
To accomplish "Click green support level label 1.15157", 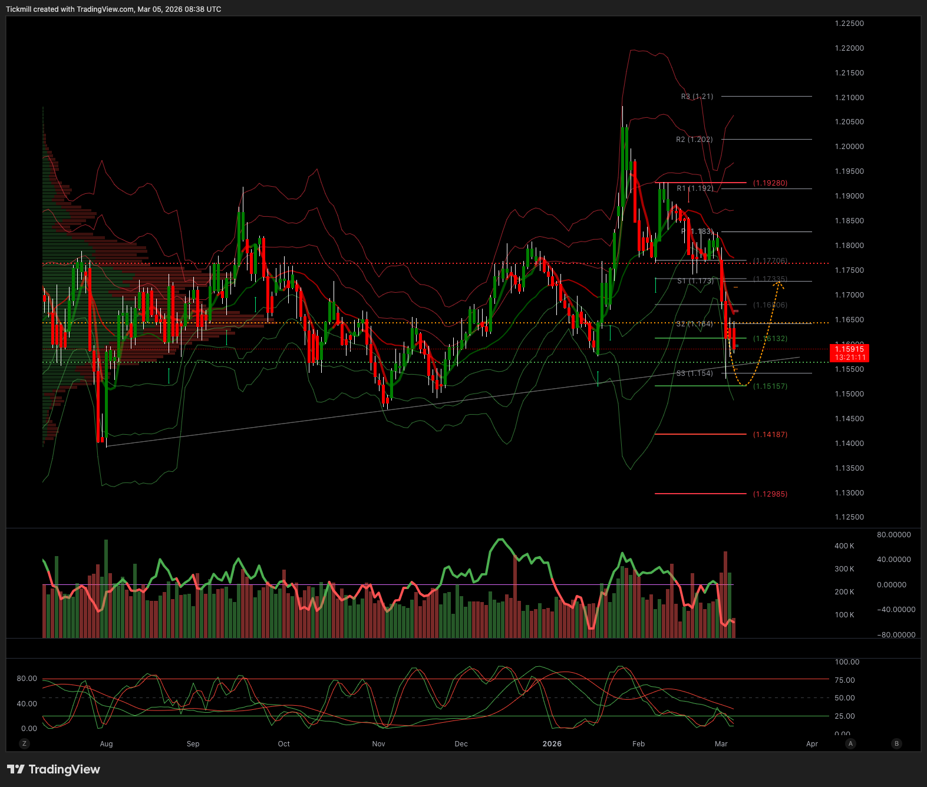I will click(x=770, y=386).
